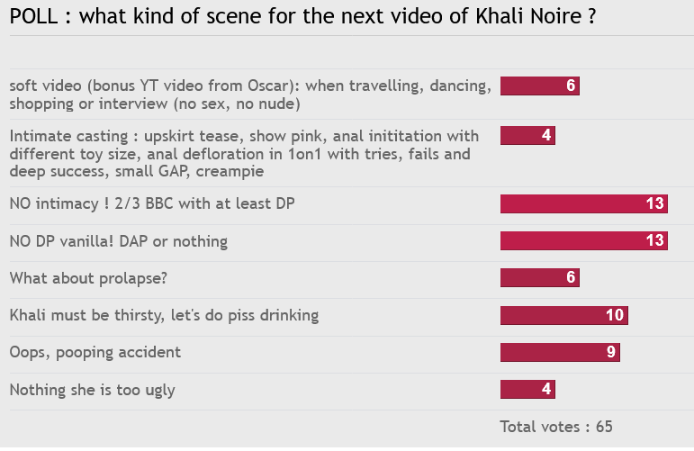Click the result bar beside "Intimate casting"
Viewport: 694px width, 451px height.
point(527,136)
